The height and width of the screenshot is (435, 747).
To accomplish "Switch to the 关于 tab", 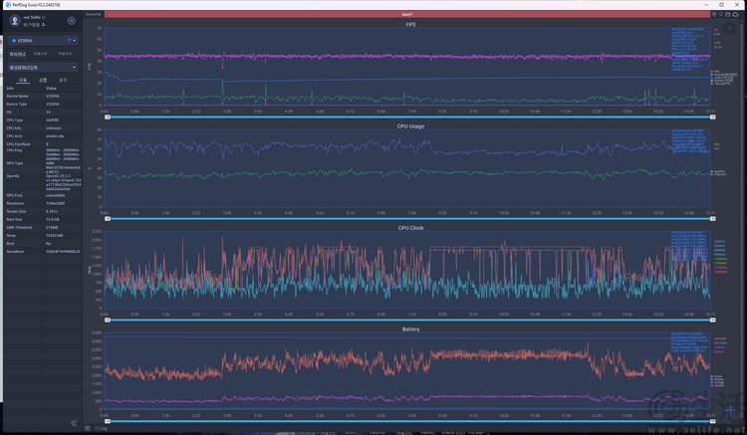I will coord(63,80).
